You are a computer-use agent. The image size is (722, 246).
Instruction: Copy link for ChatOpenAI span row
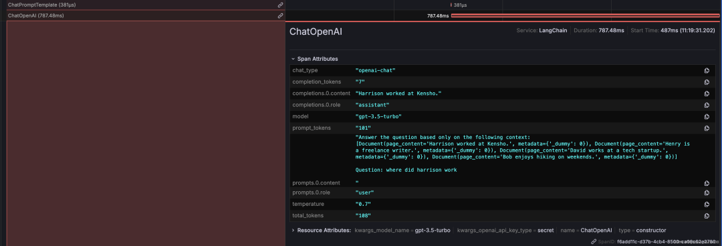(280, 15)
